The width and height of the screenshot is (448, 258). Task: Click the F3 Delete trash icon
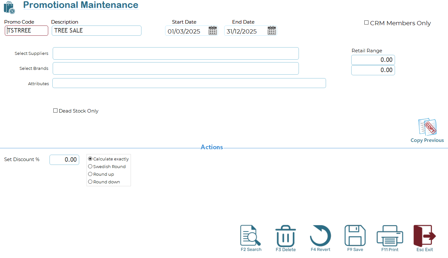pyautogui.click(x=285, y=236)
